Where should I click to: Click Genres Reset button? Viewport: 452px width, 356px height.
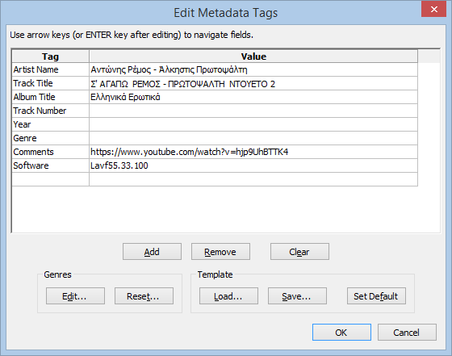point(144,295)
